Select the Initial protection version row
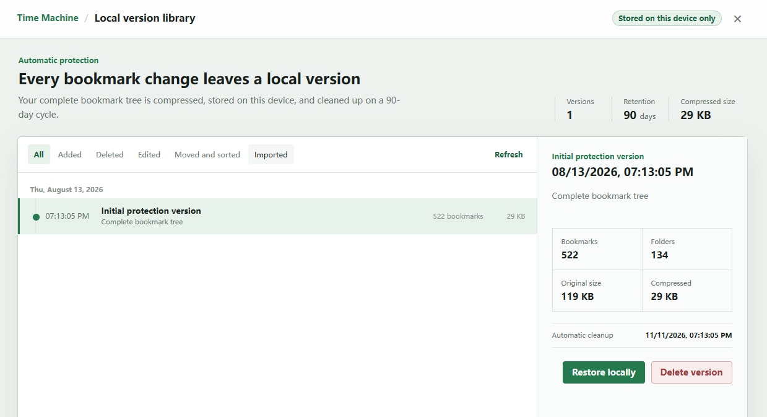The height and width of the screenshot is (417, 767). click(x=277, y=216)
